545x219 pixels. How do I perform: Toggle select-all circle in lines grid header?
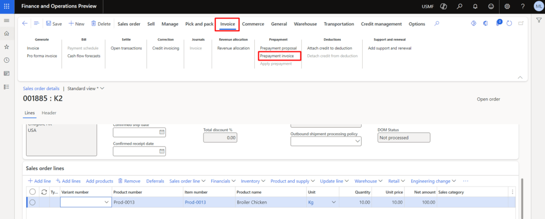coord(33,192)
